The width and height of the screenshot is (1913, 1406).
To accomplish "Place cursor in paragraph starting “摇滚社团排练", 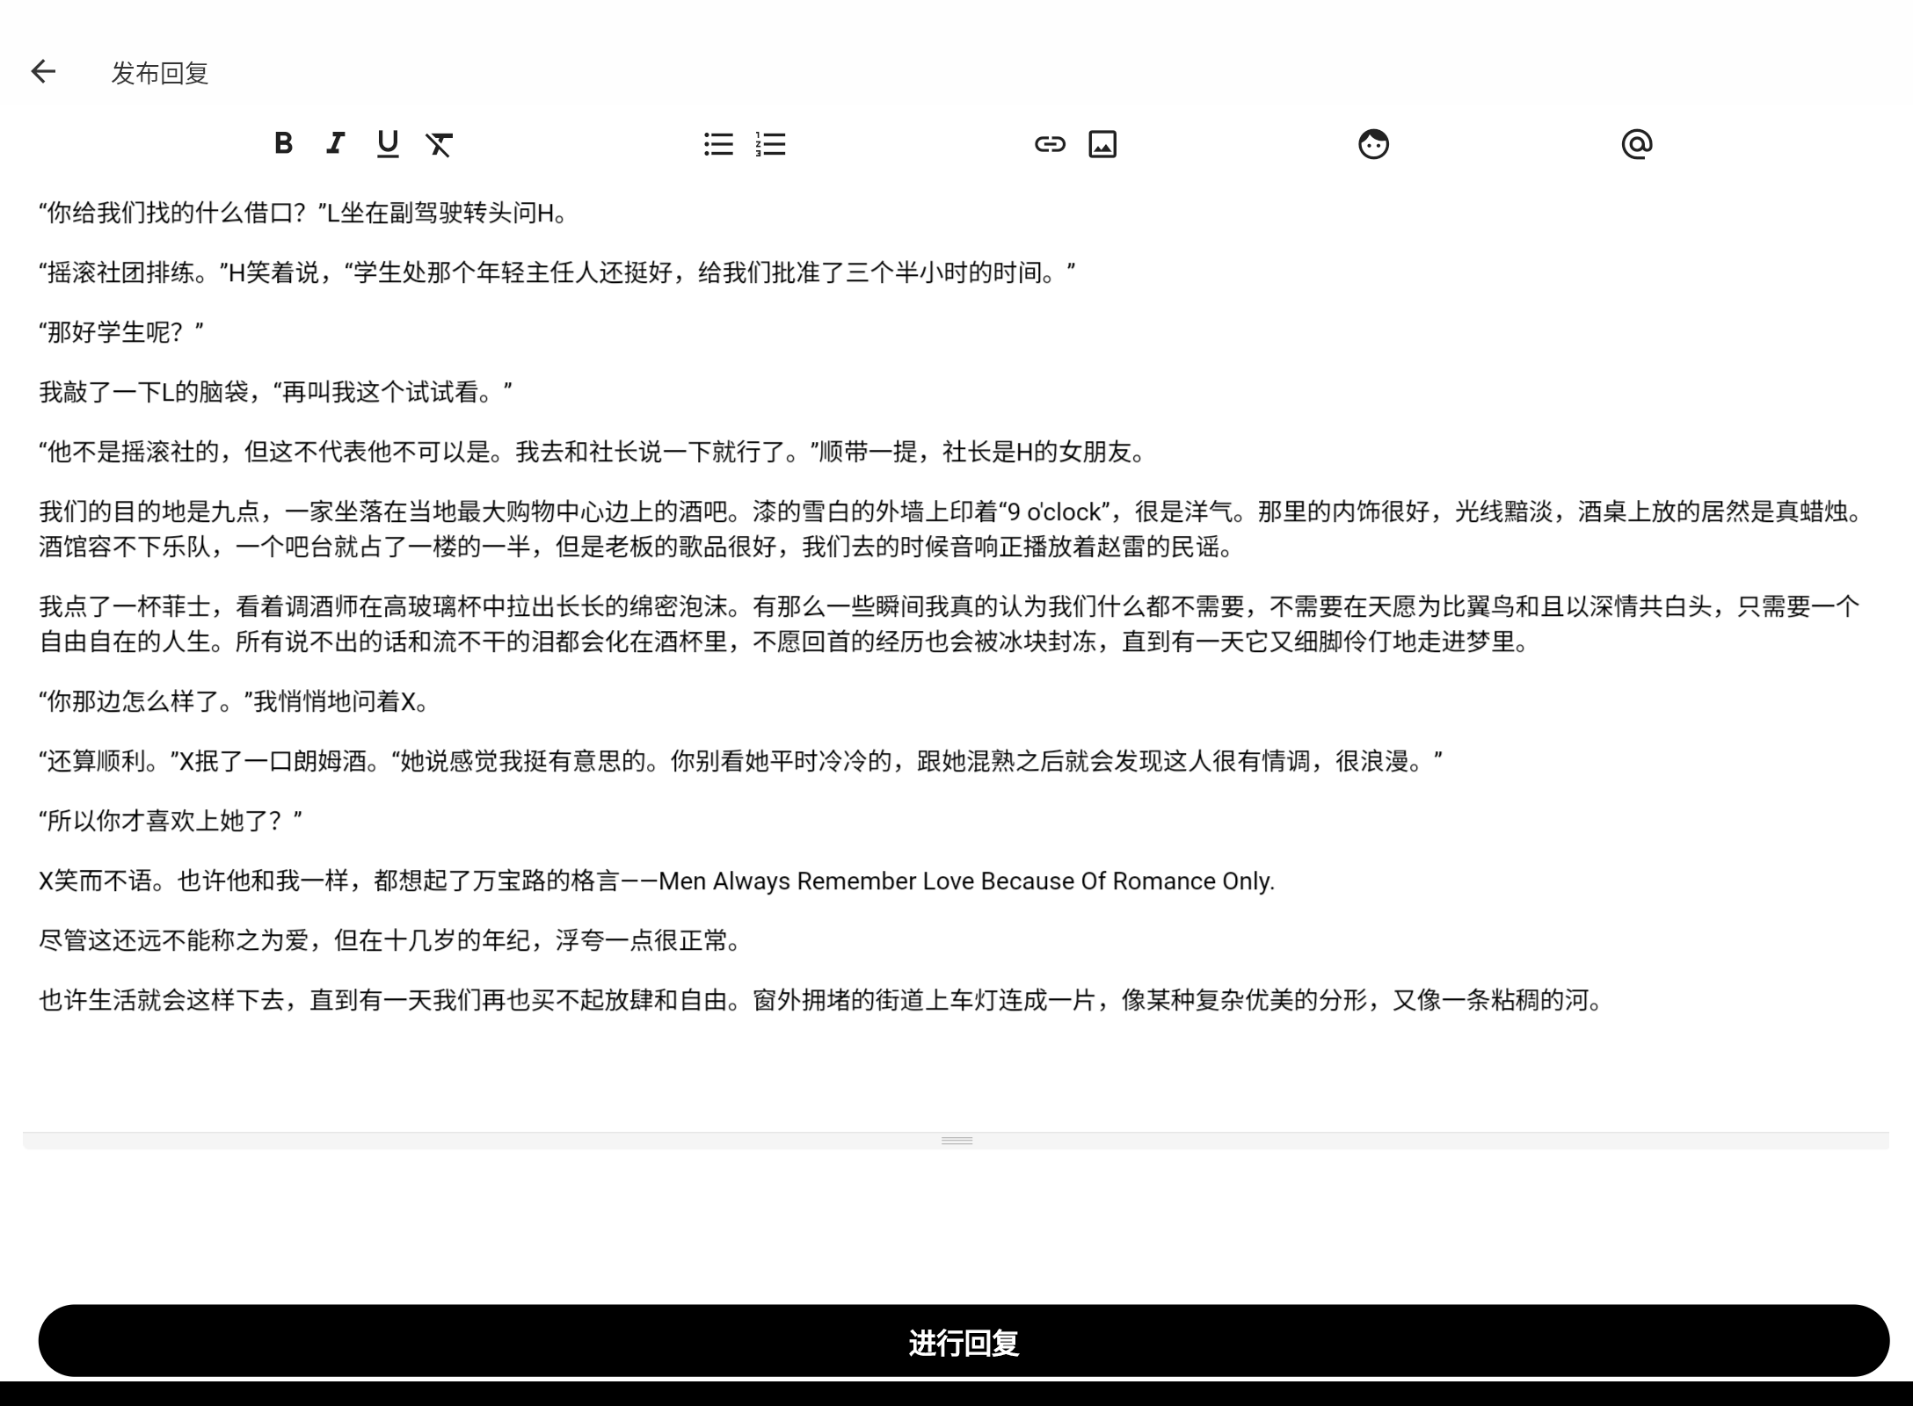I will 557,273.
